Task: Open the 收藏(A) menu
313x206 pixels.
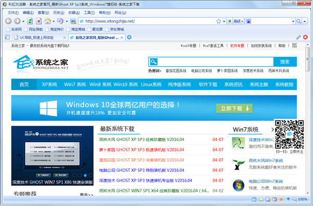Action: (74, 12)
